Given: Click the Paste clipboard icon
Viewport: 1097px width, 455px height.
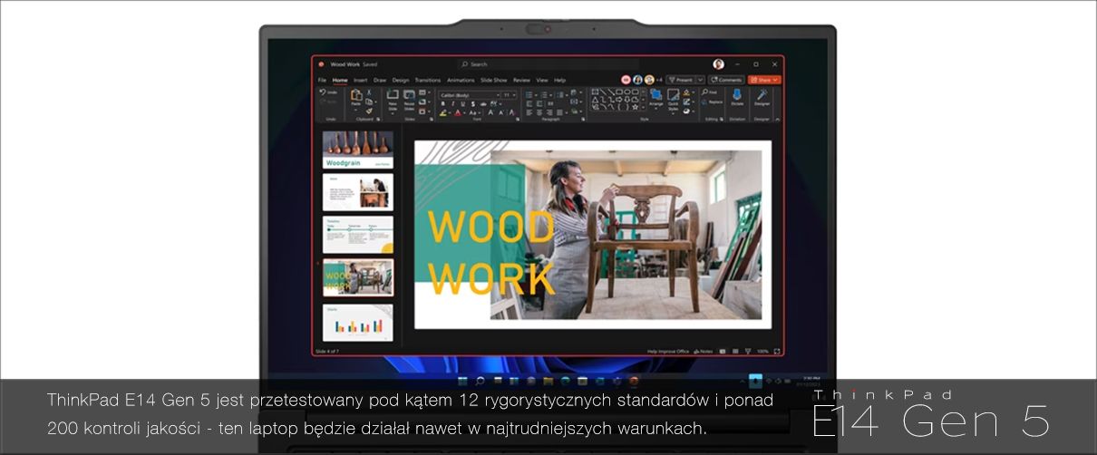Looking at the screenshot, I should [356, 98].
